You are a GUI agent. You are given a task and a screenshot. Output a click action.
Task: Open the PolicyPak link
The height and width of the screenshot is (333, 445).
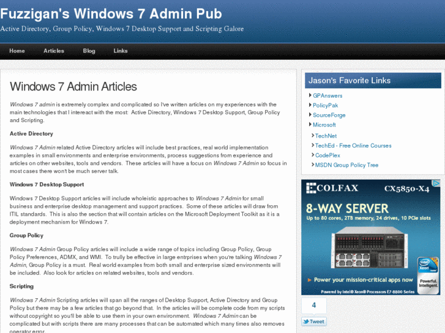pos(325,106)
